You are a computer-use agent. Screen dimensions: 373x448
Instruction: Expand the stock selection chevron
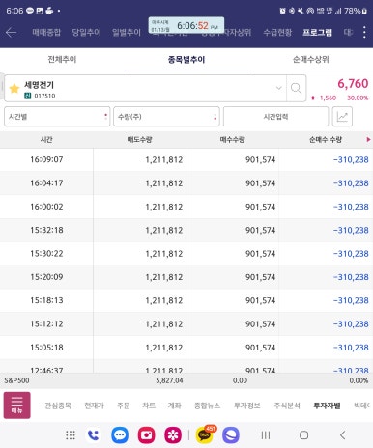point(279,88)
